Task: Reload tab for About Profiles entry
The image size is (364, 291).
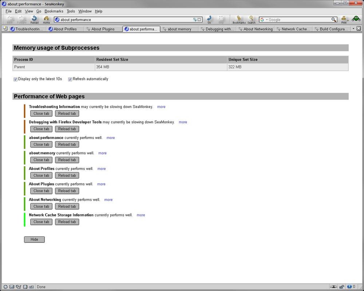Action: click(67, 175)
